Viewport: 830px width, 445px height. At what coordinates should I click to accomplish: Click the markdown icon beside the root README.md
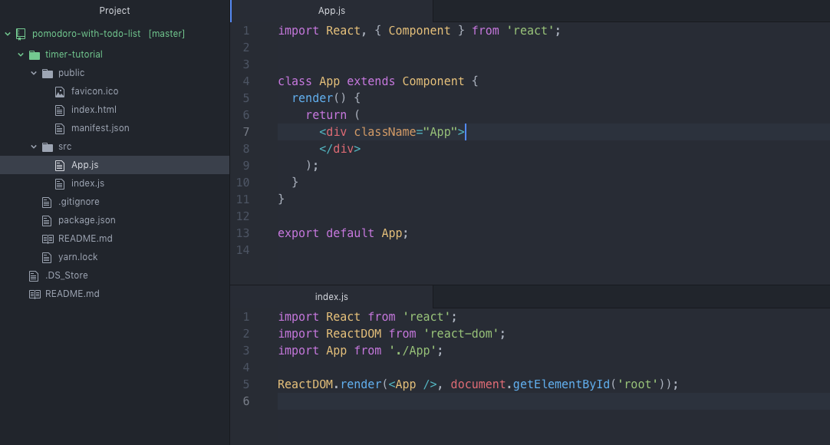[34, 293]
